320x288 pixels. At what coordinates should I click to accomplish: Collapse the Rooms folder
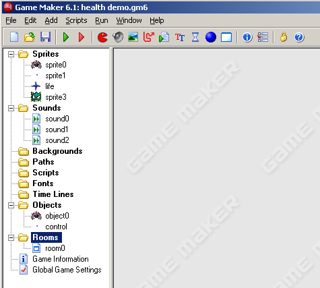point(11,237)
